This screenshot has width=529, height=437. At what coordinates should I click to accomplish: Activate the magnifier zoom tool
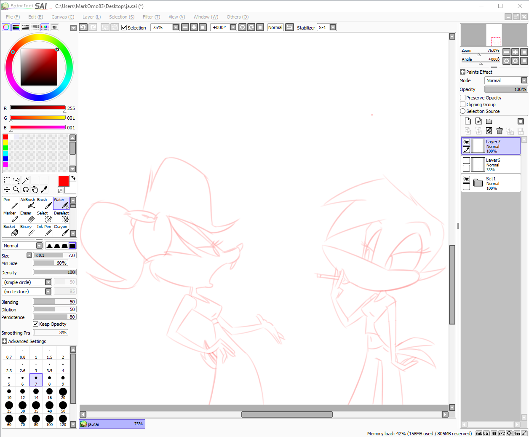(16, 190)
